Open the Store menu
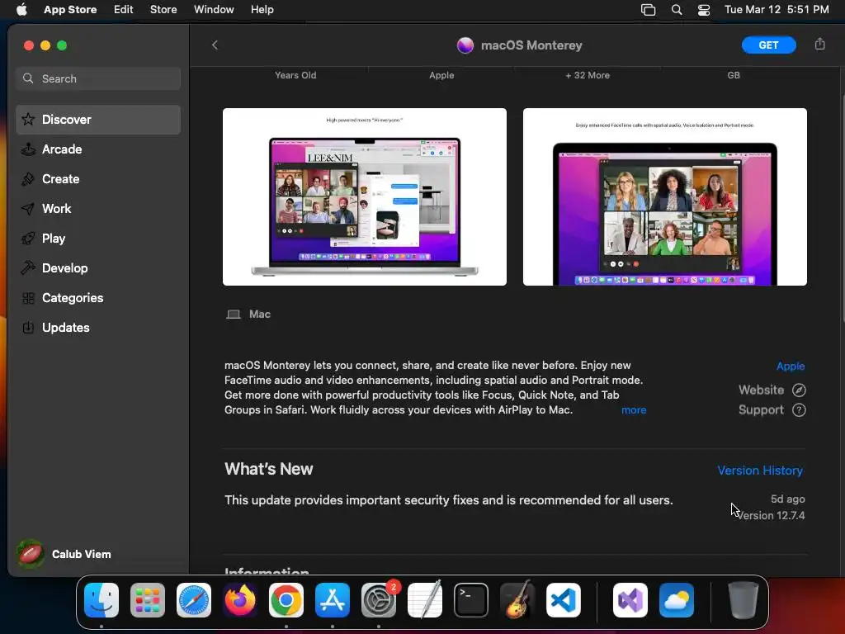This screenshot has width=845, height=634. pyautogui.click(x=163, y=10)
